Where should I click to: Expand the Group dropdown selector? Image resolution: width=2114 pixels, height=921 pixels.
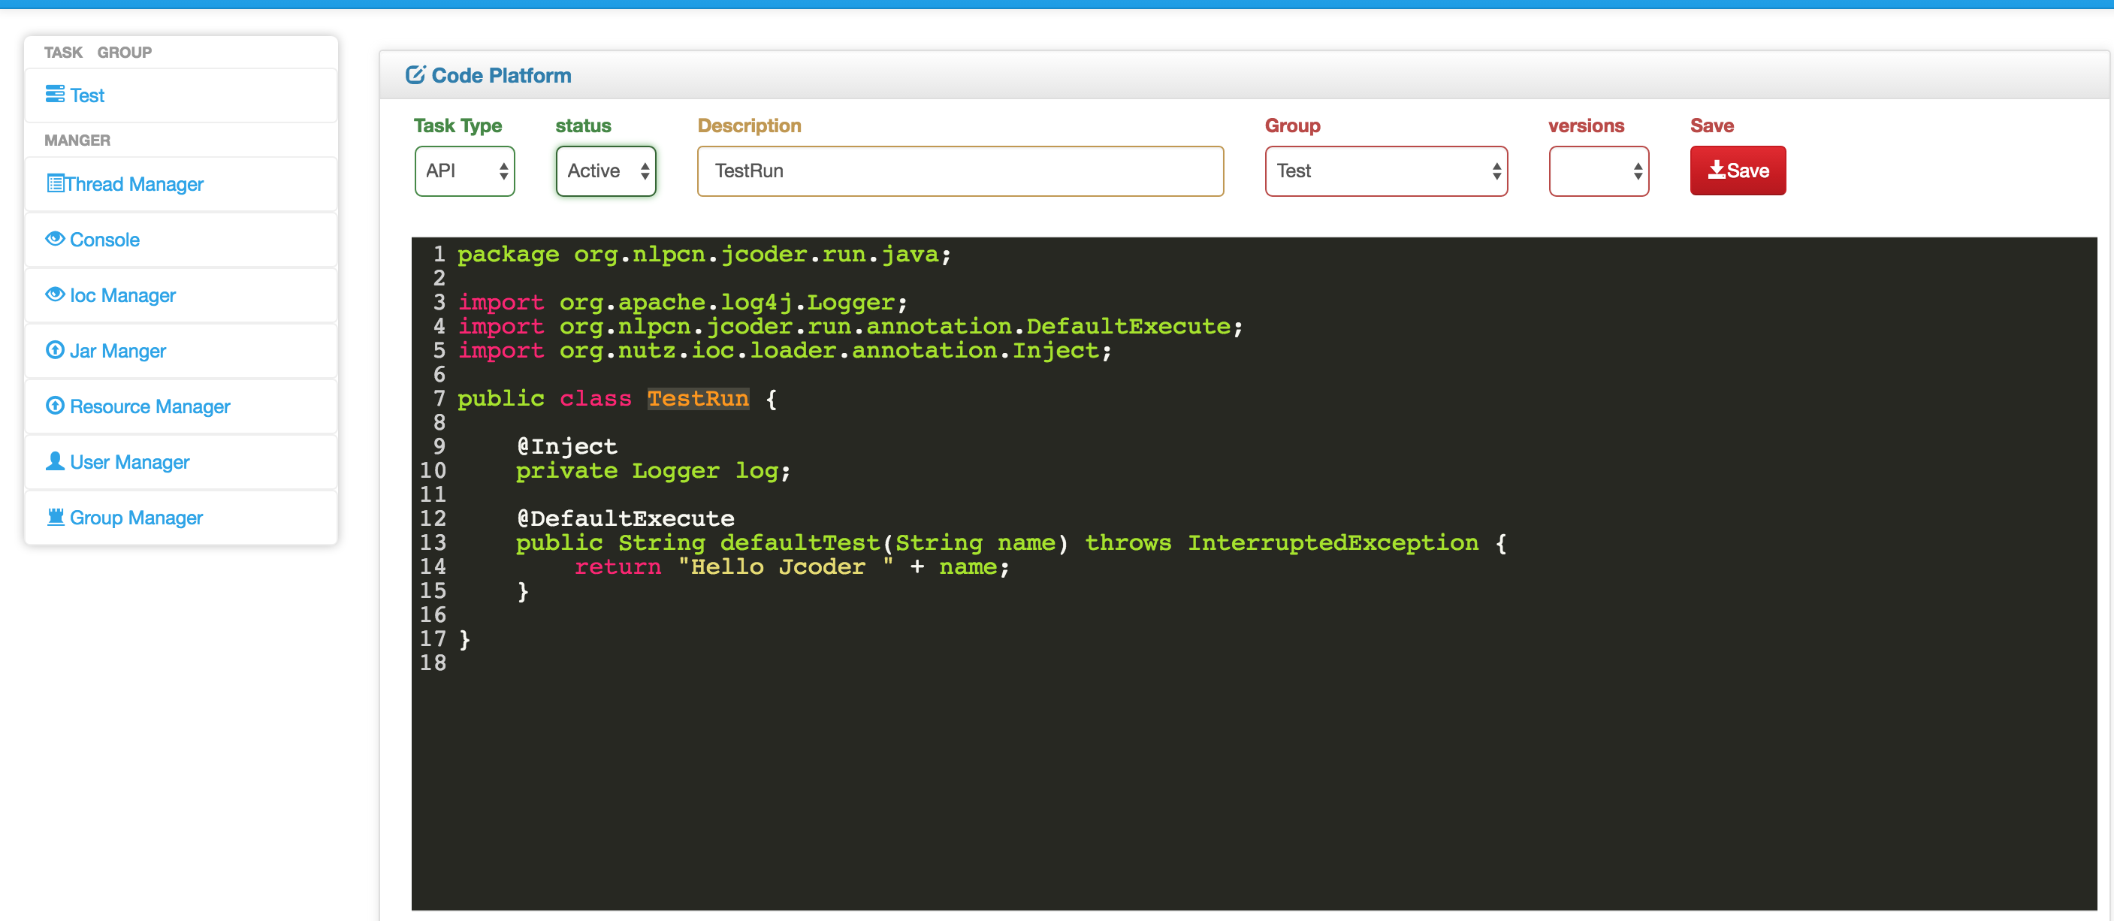coord(1388,170)
